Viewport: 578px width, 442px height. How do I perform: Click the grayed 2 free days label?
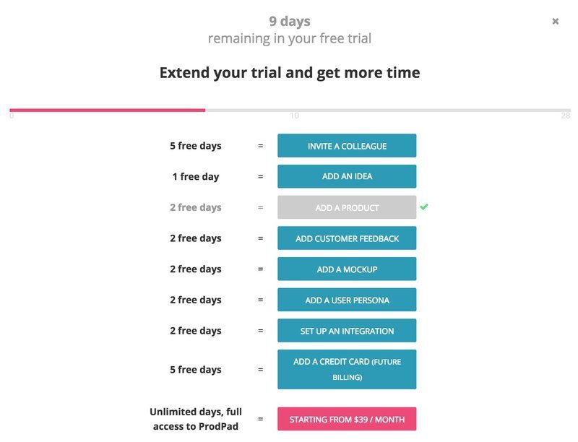tap(195, 207)
